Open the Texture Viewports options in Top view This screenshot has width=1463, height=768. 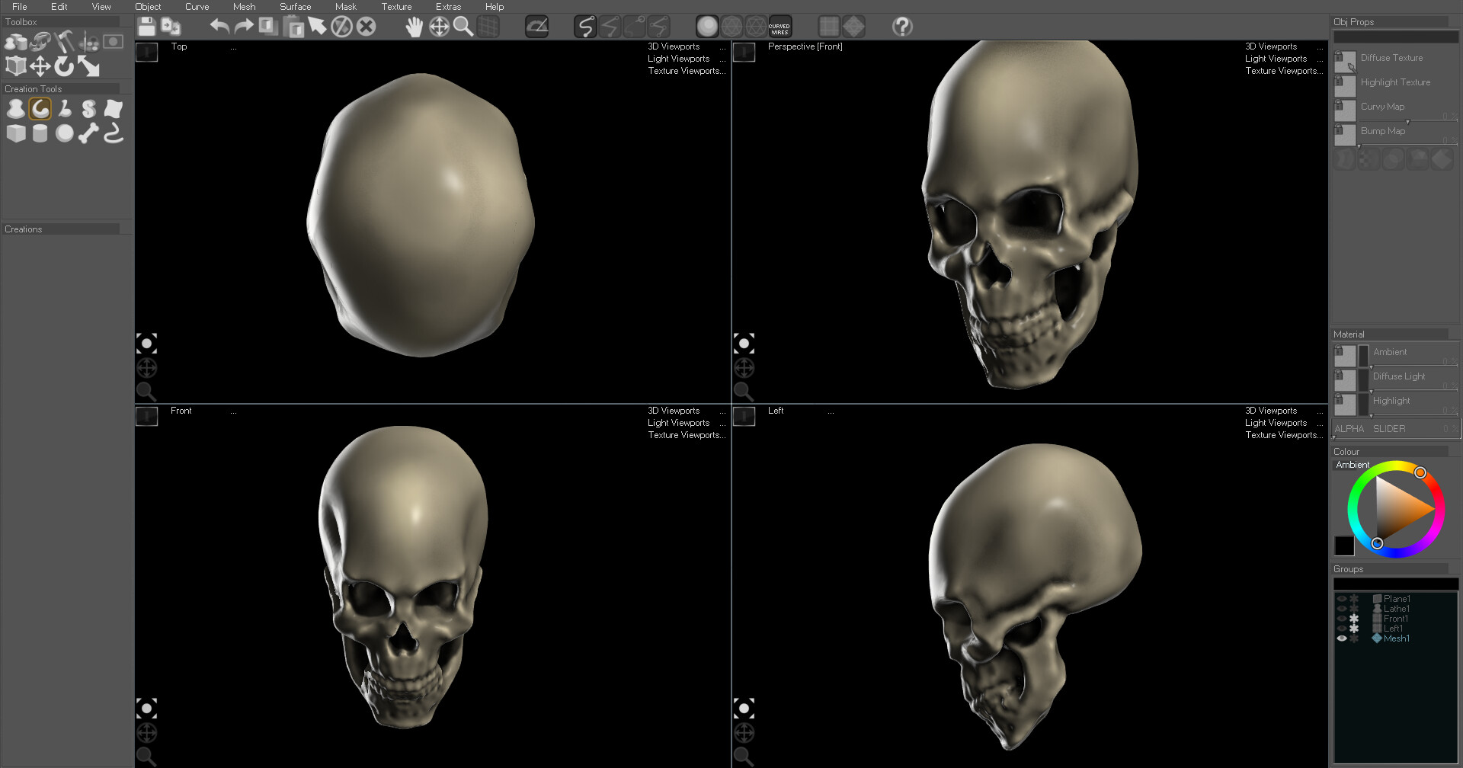point(686,70)
